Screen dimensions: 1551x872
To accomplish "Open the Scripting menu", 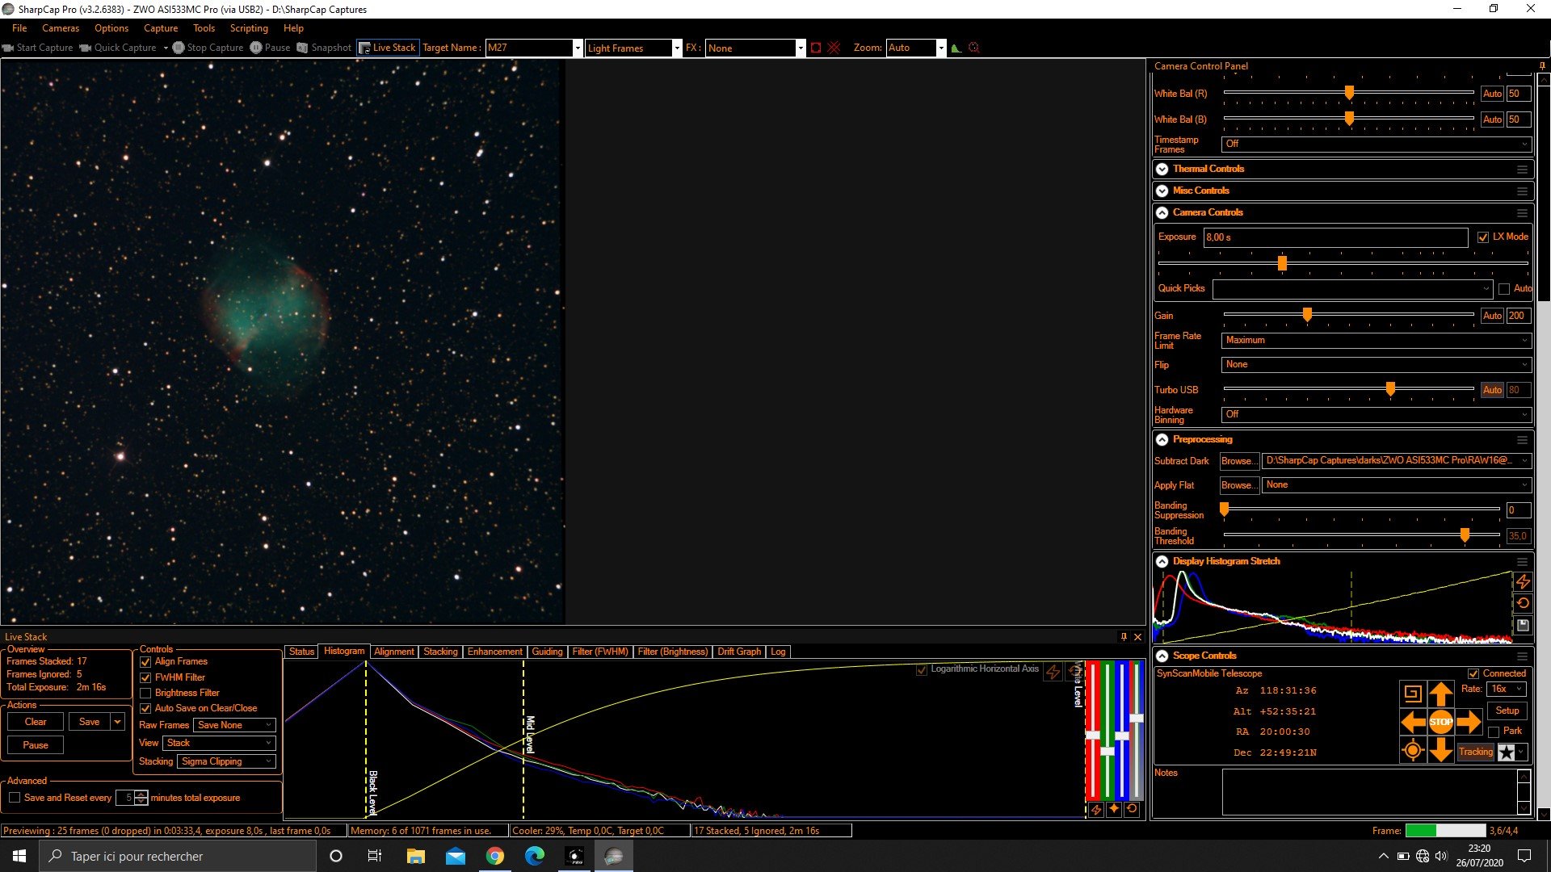I will pos(249,28).
